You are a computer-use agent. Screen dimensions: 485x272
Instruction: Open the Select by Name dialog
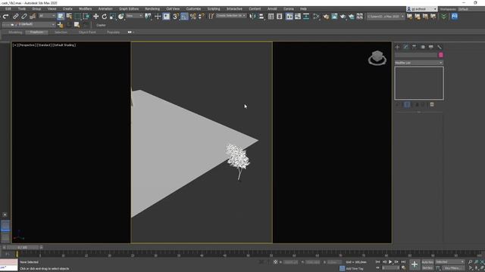pos(69,17)
